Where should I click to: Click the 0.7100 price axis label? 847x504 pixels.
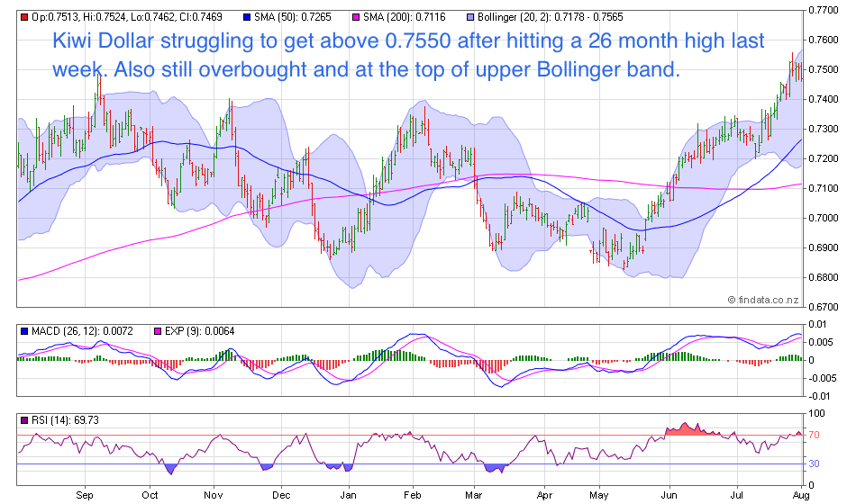[x=824, y=188]
